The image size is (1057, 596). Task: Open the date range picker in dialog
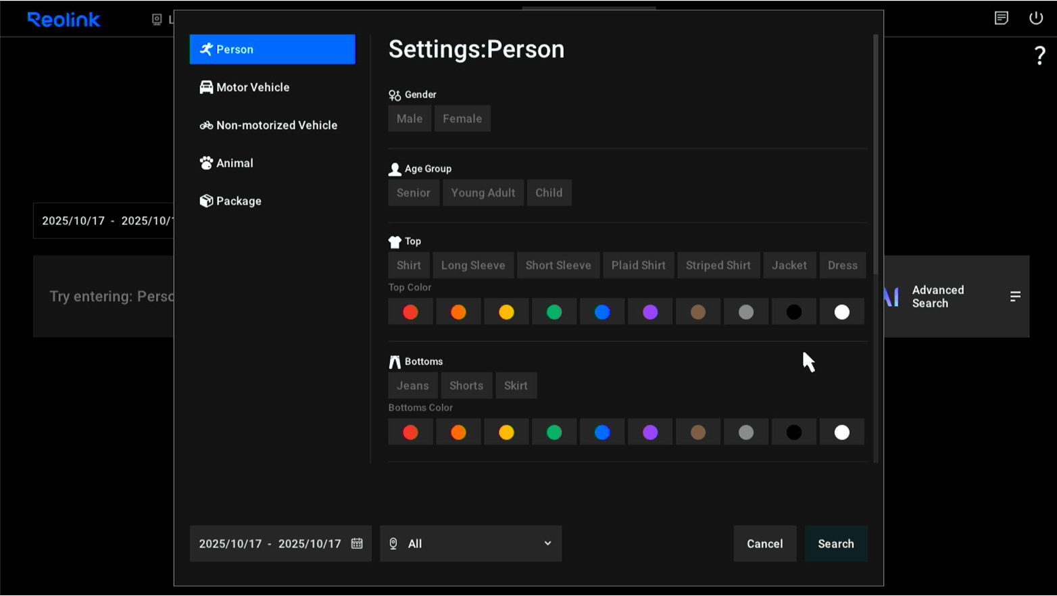(x=270, y=544)
